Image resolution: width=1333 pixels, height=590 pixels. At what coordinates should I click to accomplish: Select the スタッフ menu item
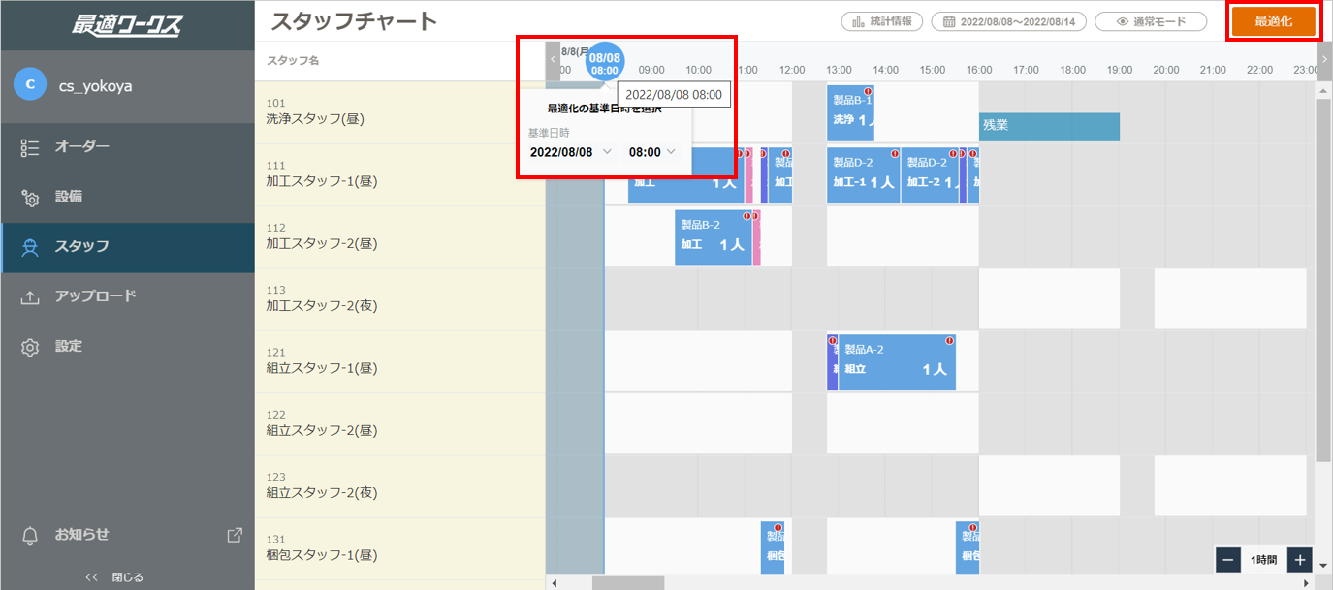click(x=127, y=247)
